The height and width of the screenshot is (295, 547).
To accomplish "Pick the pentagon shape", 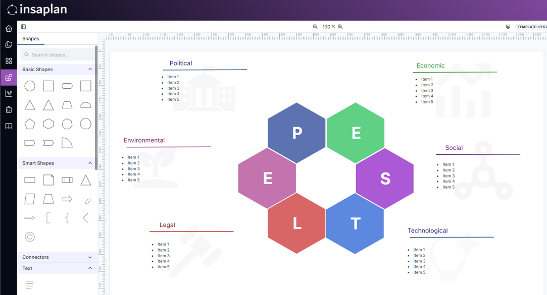I will 30,124.
